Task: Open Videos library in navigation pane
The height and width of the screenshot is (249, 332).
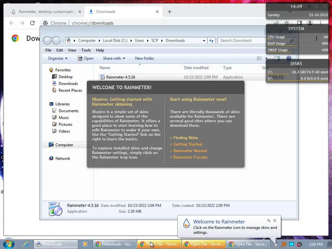Action: pos(64,131)
